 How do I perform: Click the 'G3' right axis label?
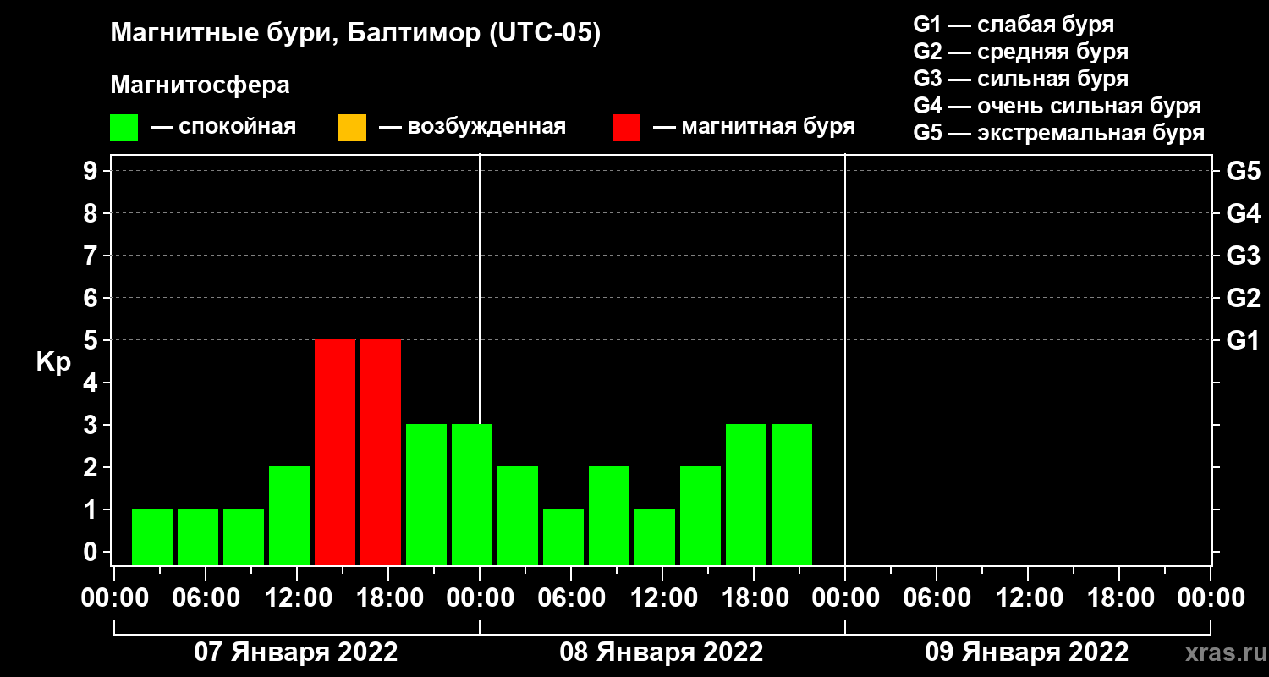[1243, 256]
